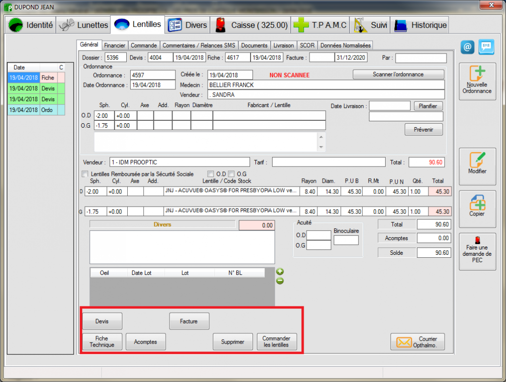Open the T.P A.M.C tab
The width and height of the screenshot is (506, 382).
pyautogui.click(x=320, y=25)
